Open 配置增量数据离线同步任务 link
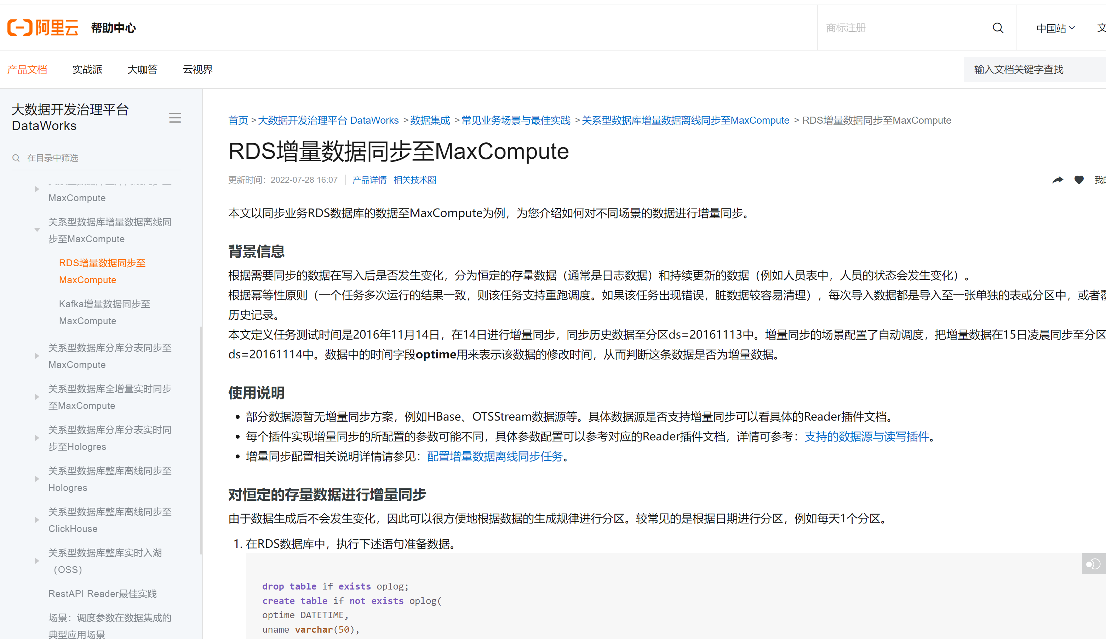The width and height of the screenshot is (1106, 639). (495, 456)
